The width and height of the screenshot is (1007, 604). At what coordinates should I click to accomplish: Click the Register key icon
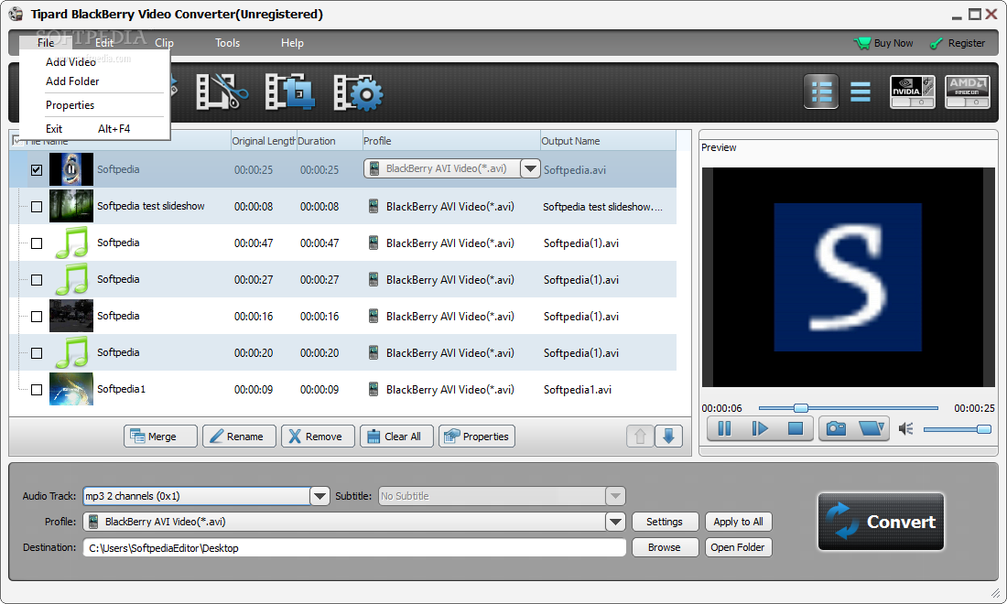pyautogui.click(x=937, y=43)
